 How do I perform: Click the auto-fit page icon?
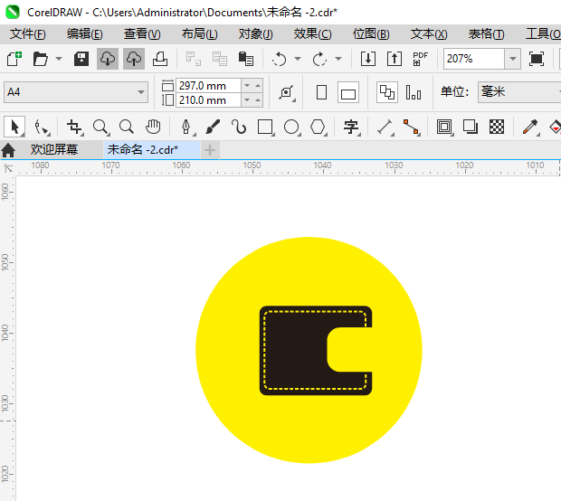287,92
